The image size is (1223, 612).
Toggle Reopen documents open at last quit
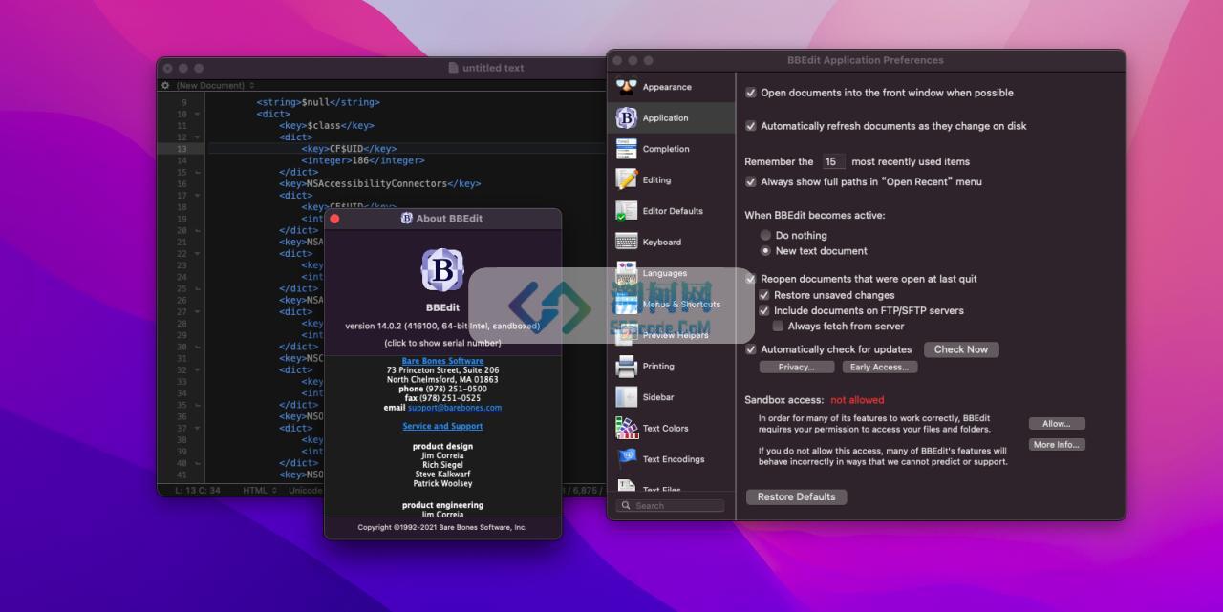click(751, 279)
